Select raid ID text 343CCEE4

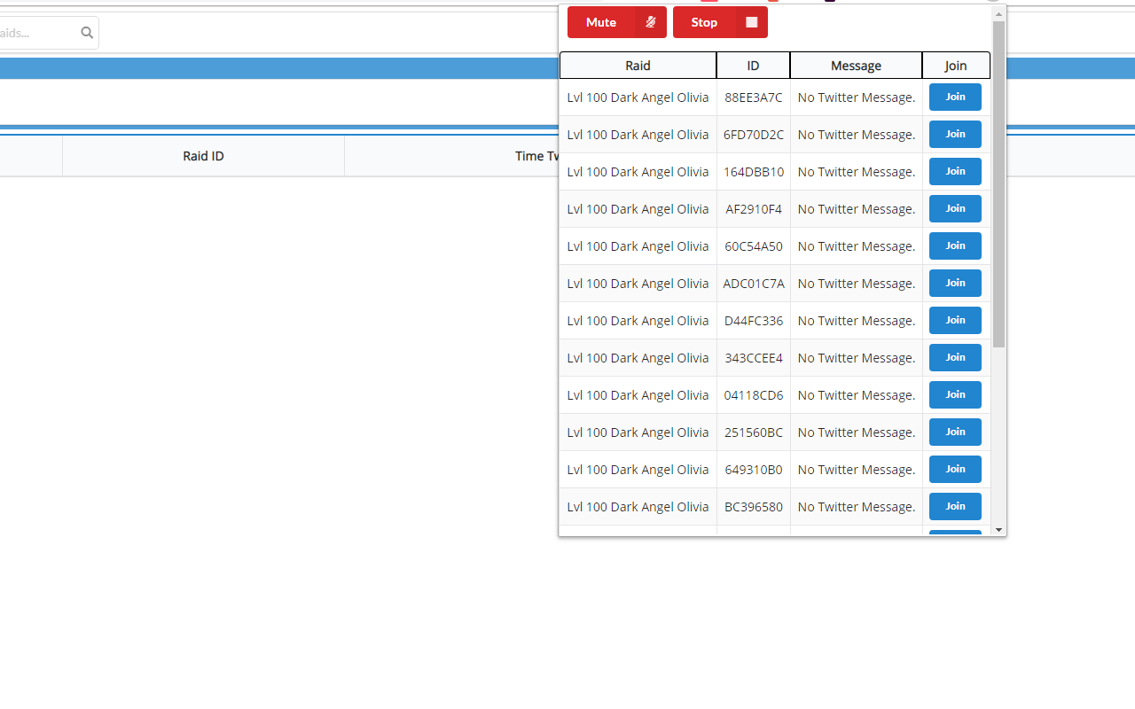click(x=754, y=358)
